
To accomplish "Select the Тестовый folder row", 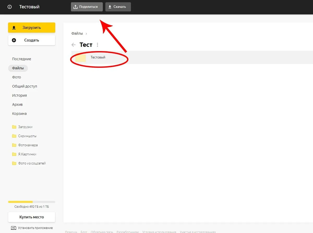I will pyautogui.click(x=192, y=57).
